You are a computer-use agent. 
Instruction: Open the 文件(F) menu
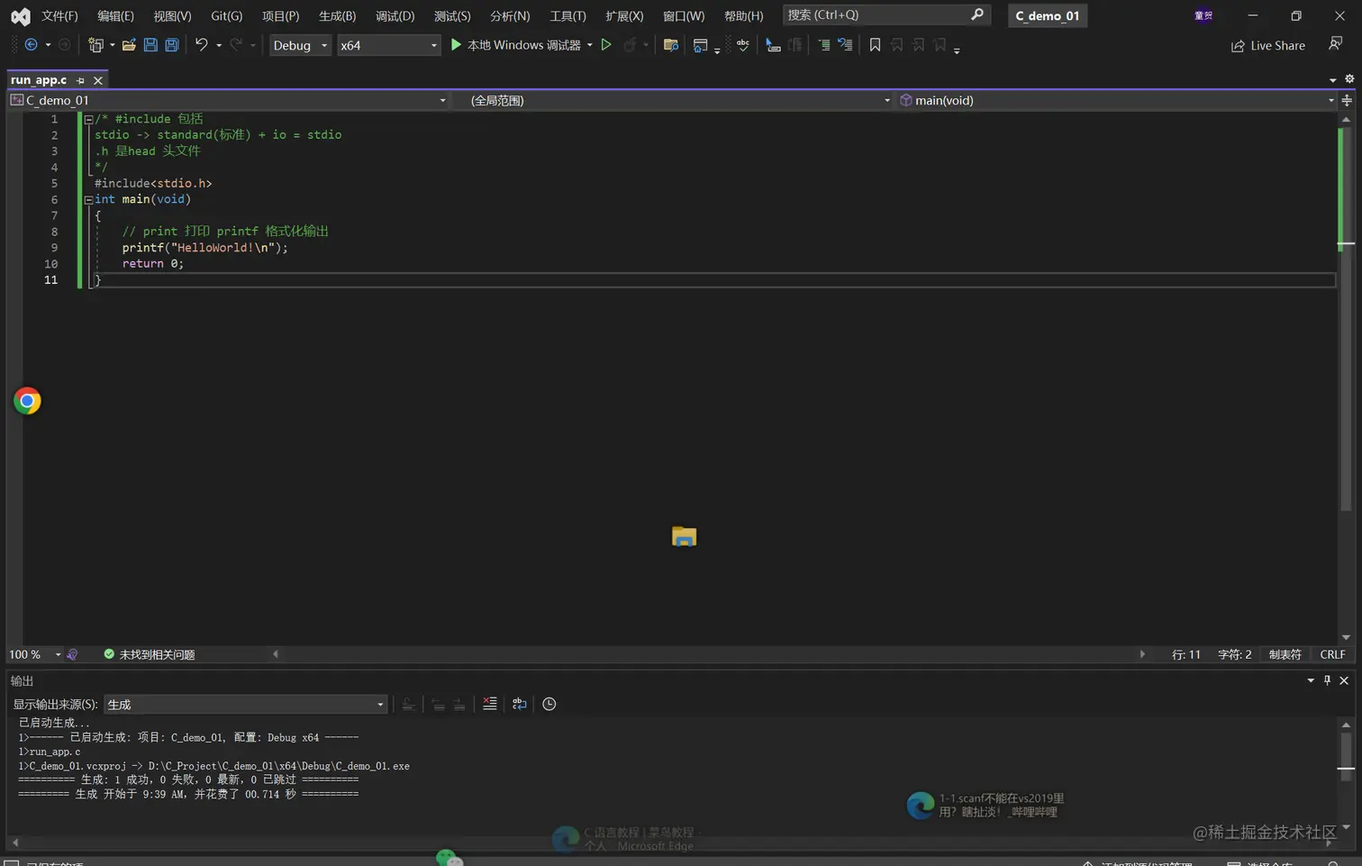[x=59, y=16]
